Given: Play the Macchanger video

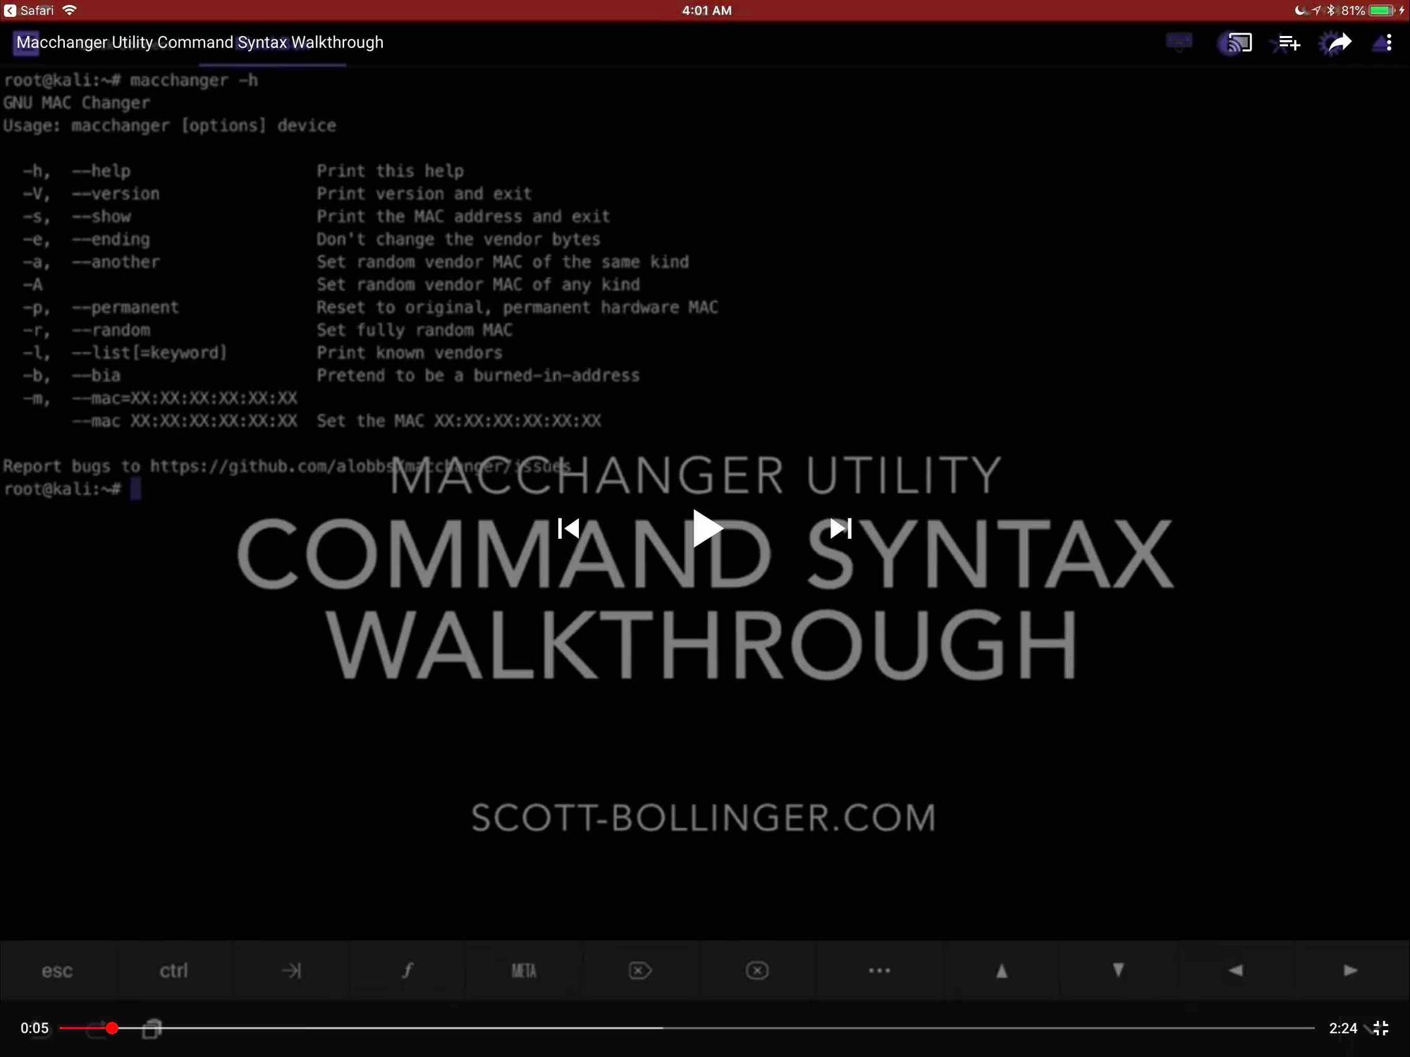Looking at the screenshot, I should pyautogui.click(x=707, y=528).
